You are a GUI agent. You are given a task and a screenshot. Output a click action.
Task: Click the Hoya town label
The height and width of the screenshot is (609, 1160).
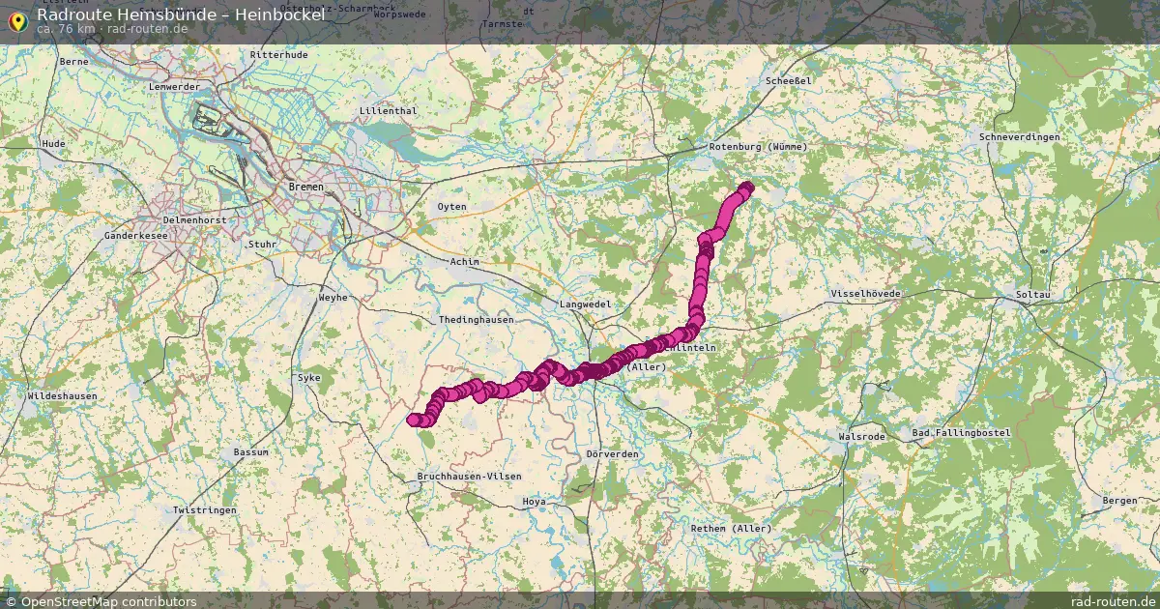[534, 502]
